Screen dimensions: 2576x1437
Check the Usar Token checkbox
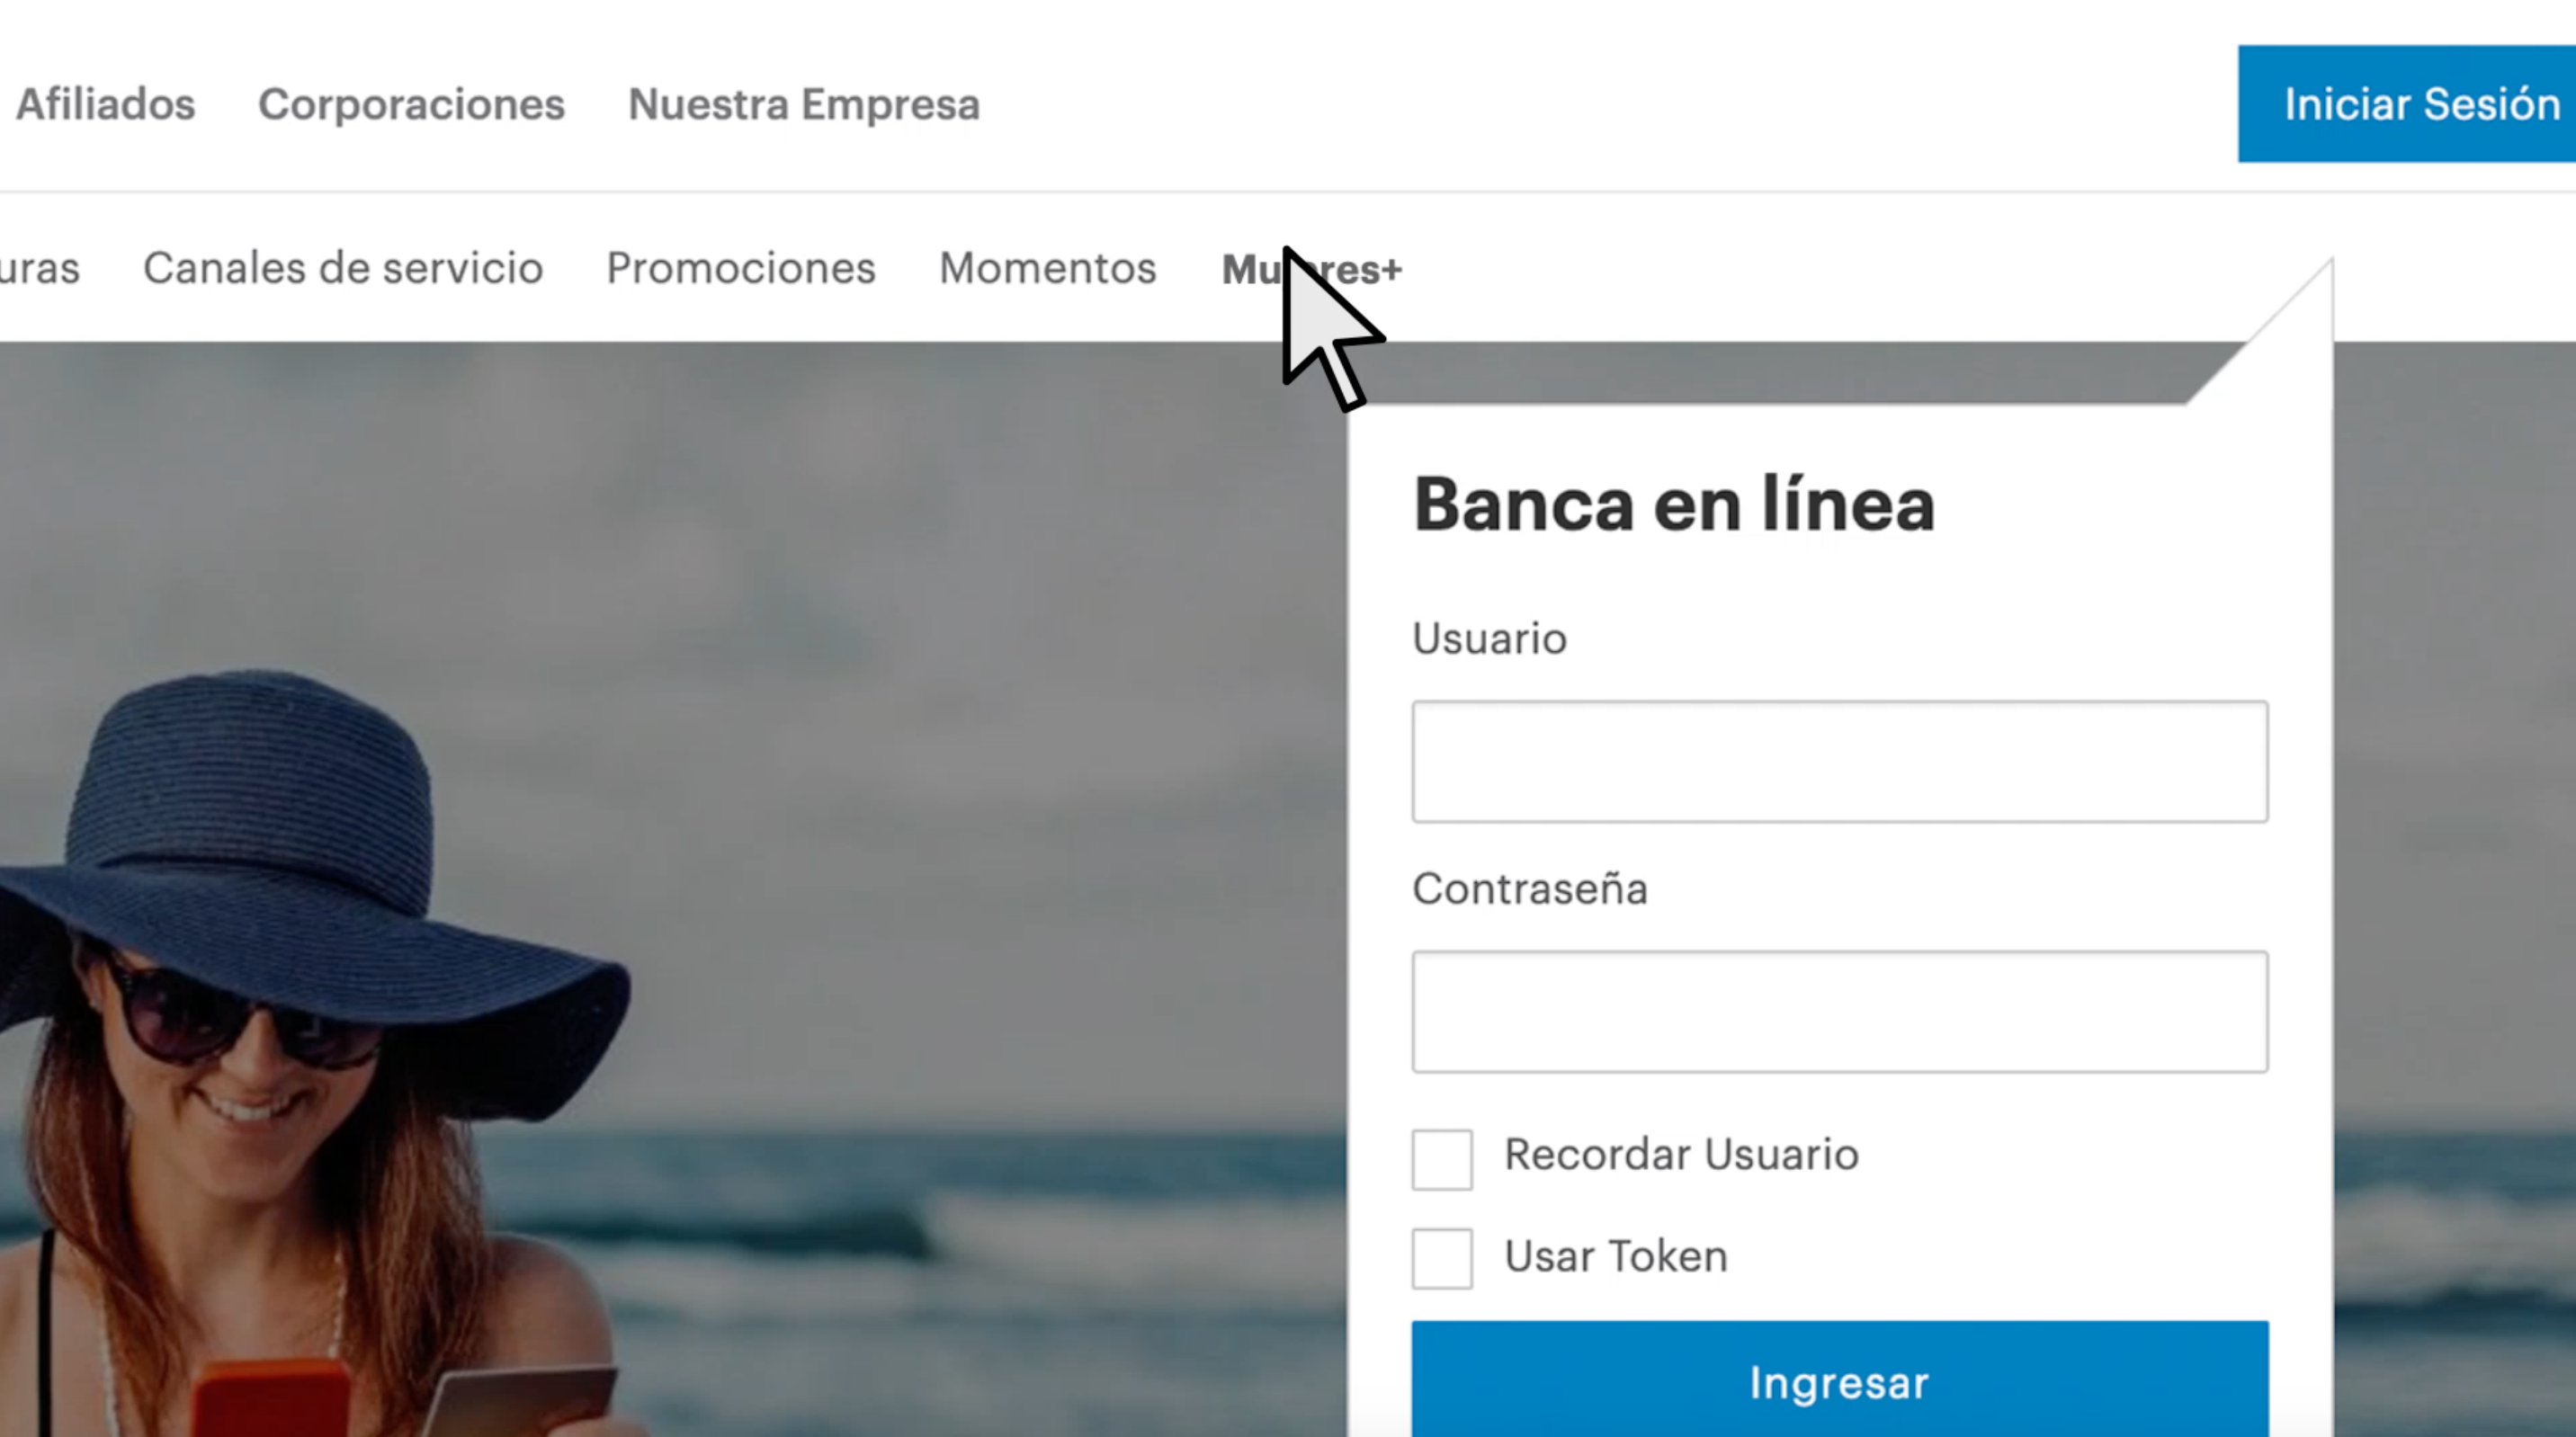(x=1442, y=1258)
